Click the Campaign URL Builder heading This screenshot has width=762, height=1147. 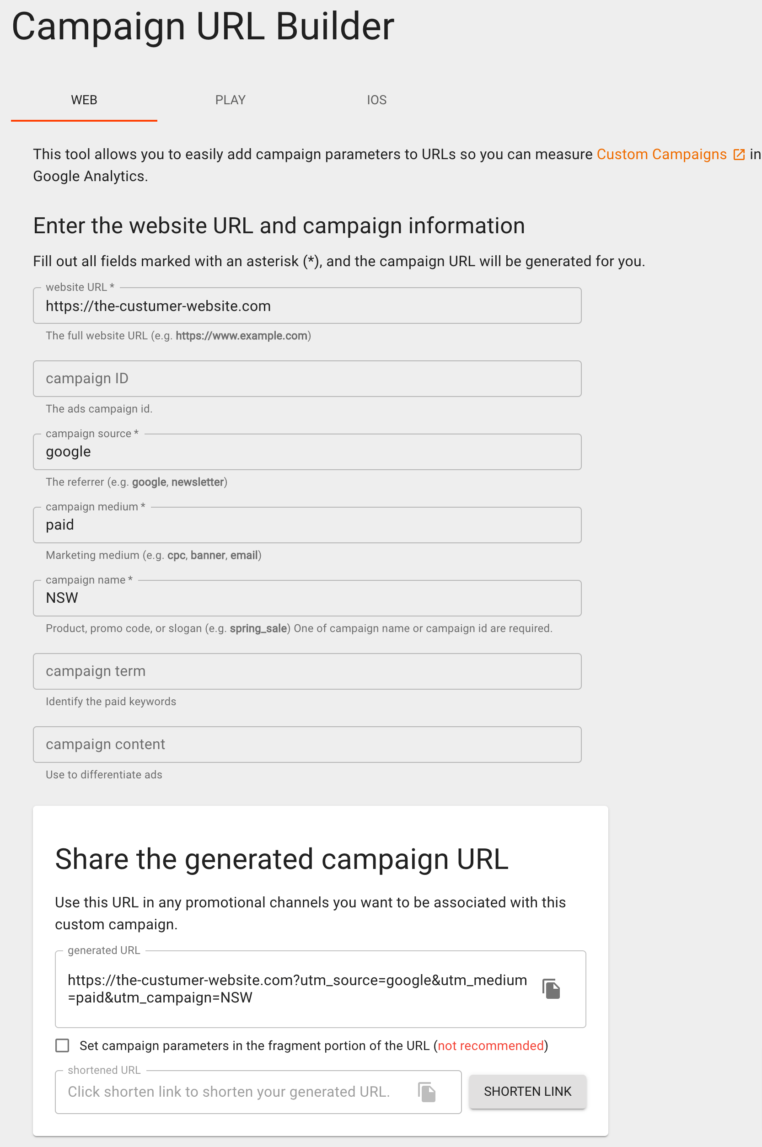[203, 26]
